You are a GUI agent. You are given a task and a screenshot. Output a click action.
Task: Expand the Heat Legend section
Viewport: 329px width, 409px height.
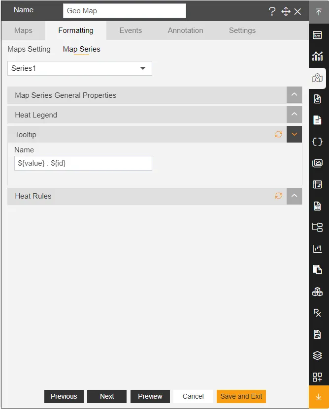click(294, 115)
